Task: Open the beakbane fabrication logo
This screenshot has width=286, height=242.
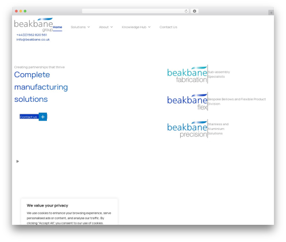Action: (x=187, y=74)
